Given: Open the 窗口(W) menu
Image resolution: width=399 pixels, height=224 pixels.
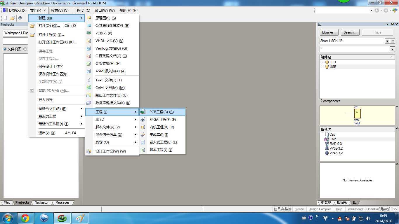Looking at the screenshot, I should click(x=105, y=10).
